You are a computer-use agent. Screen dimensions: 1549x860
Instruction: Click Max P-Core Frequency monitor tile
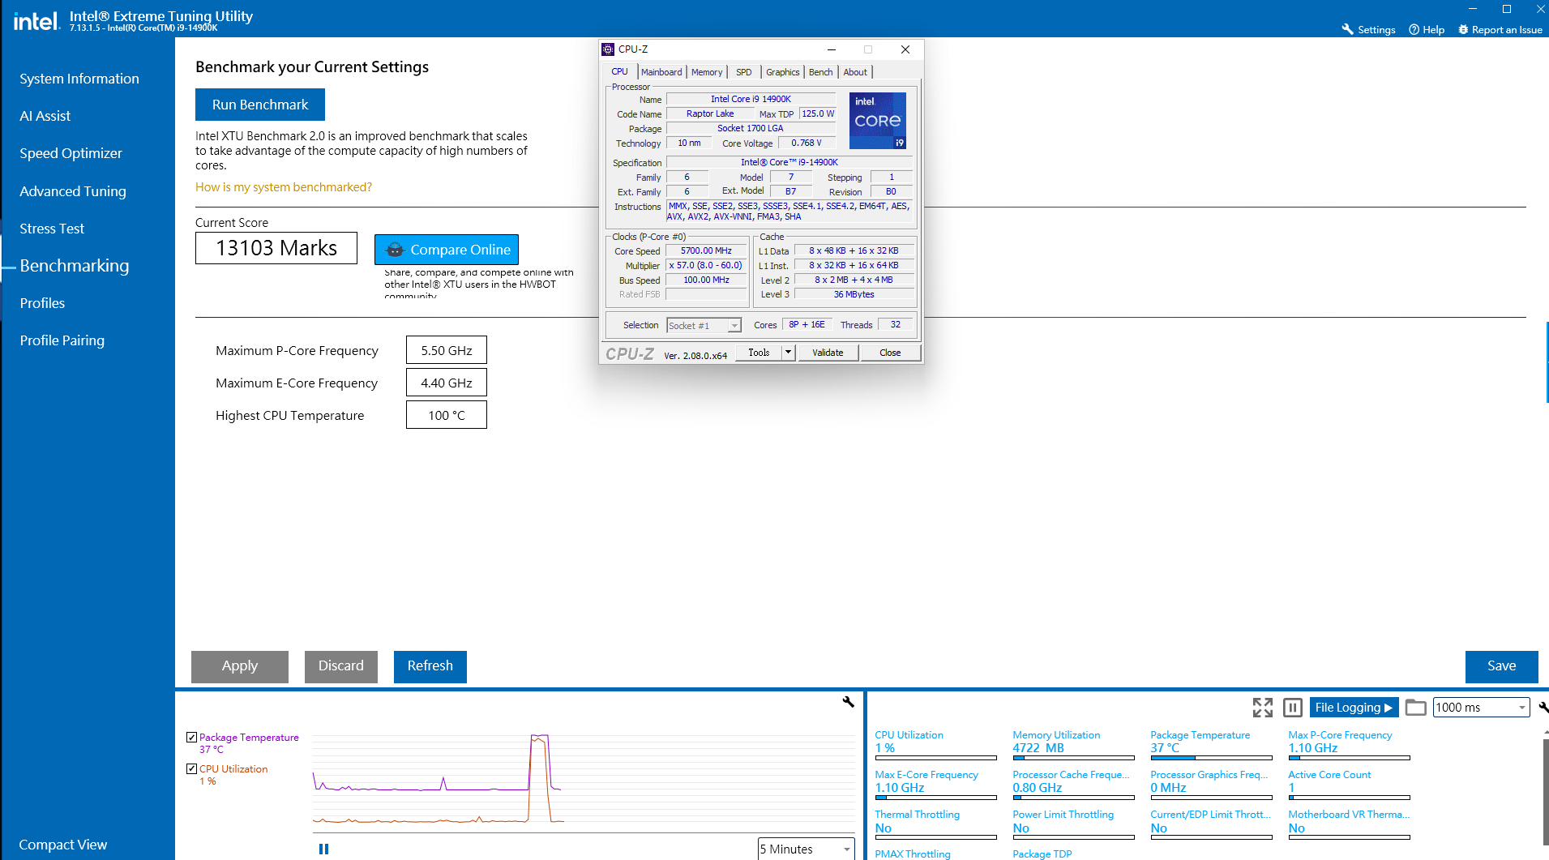coord(1349,744)
